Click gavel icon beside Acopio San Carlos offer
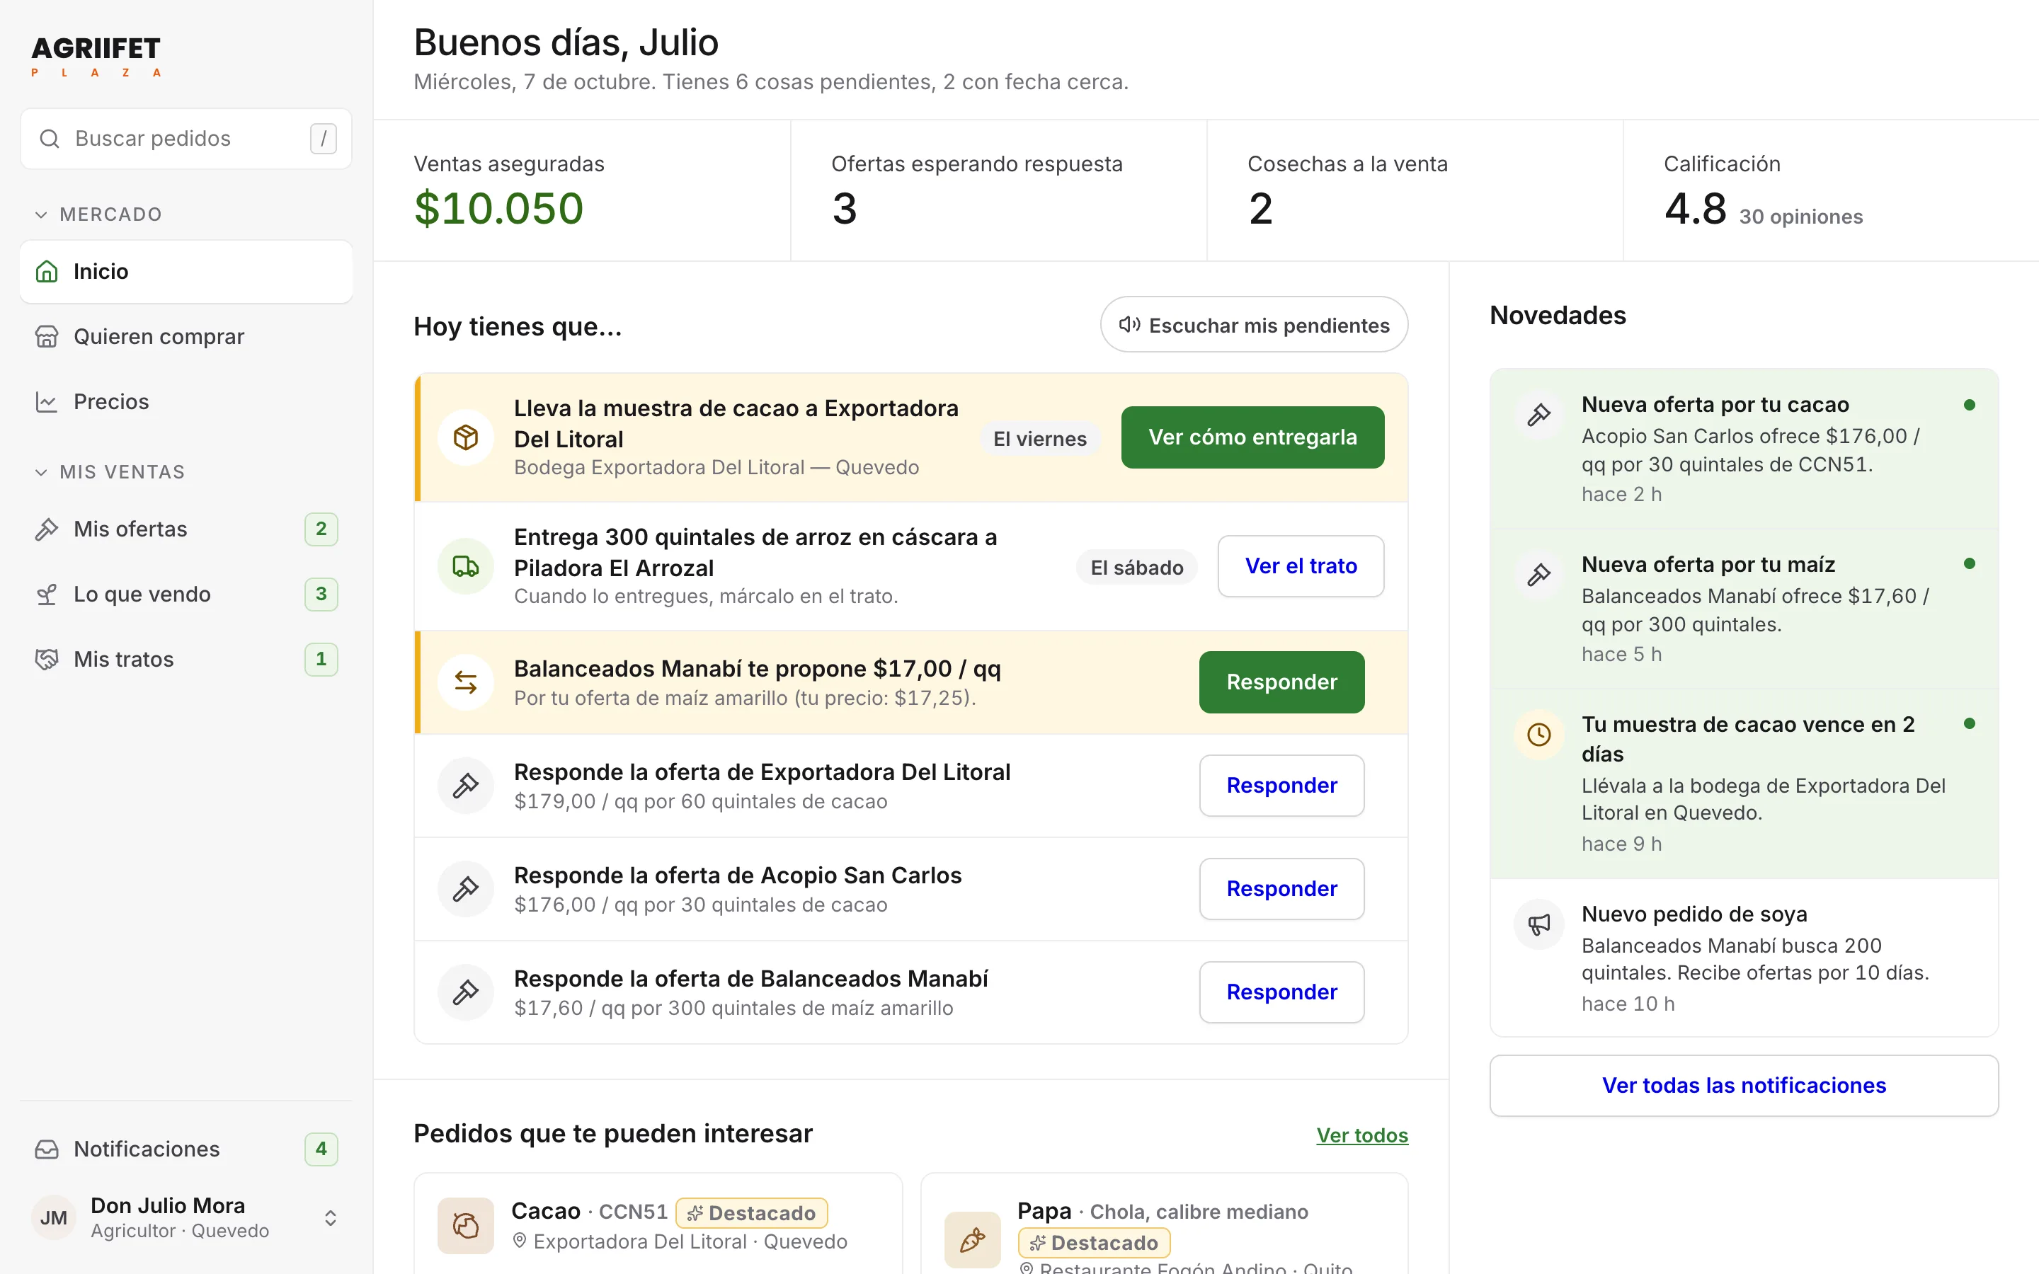This screenshot has height=1274, width=2039. [x=466, y=889]
